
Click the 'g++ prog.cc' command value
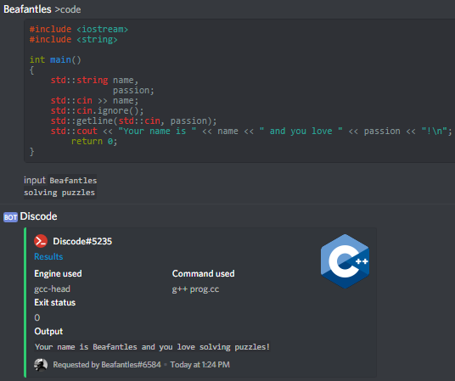pos(195,289)
